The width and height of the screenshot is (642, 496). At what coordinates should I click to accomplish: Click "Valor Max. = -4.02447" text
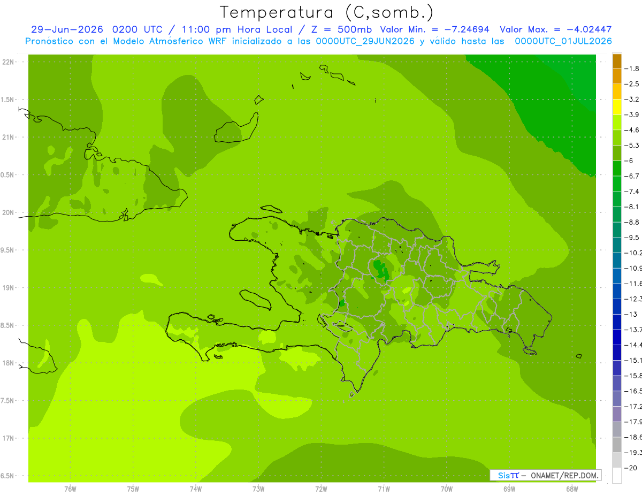pyautogui.click(x=556, y=30)
